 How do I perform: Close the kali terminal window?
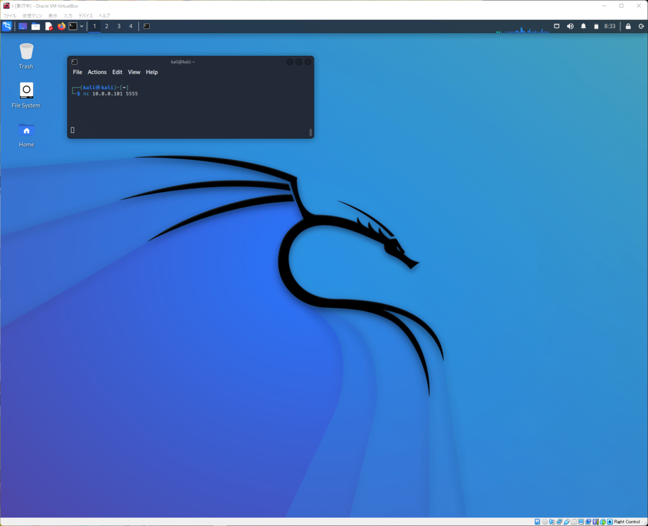tap(308, 62)
